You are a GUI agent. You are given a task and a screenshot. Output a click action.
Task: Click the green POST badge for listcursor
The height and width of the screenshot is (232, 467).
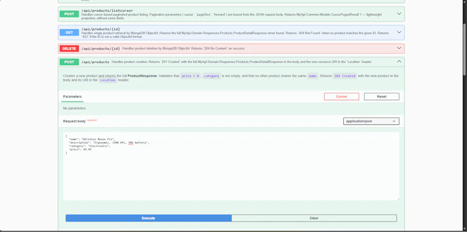[69, 14]
